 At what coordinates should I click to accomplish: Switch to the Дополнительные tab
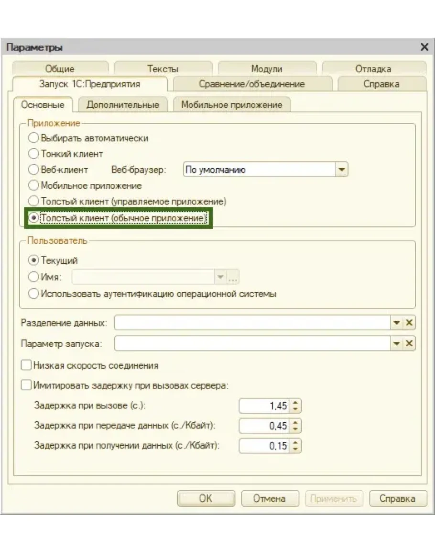point(122,105)
